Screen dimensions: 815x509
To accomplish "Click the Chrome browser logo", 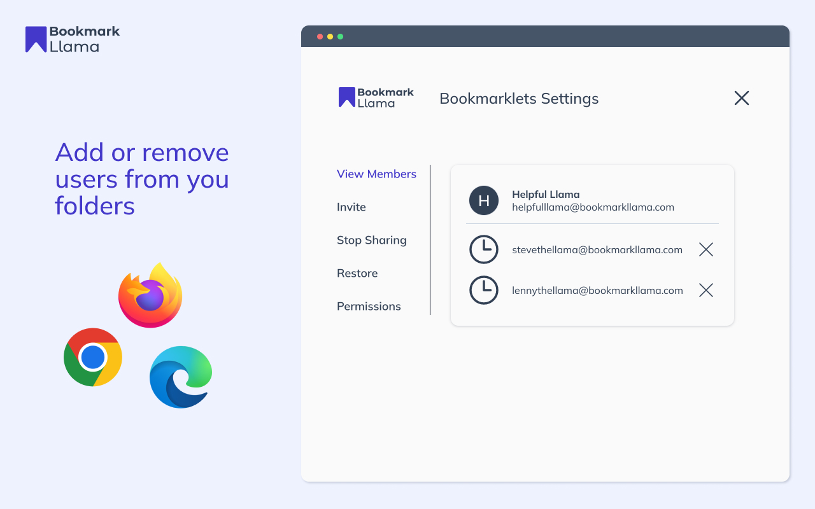I will tap(93, 358).
